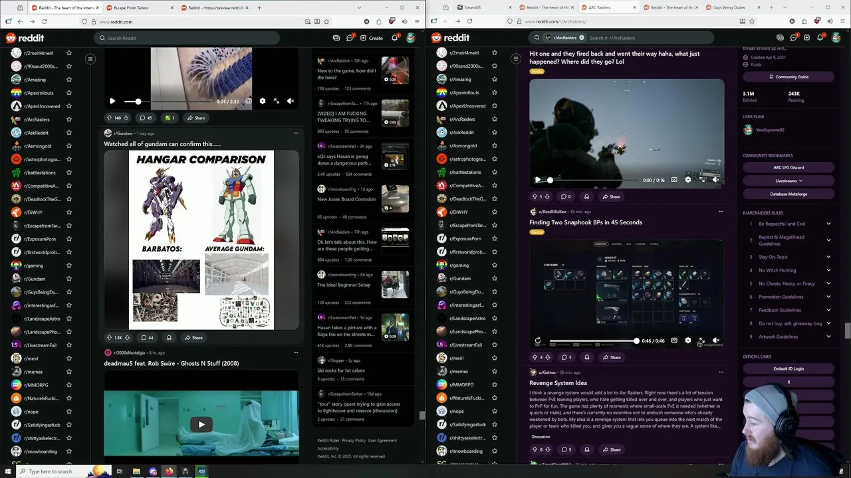The image size is (851, 478).
Task: Open settings gear on left window's top video
Action: tap(262, 101)
